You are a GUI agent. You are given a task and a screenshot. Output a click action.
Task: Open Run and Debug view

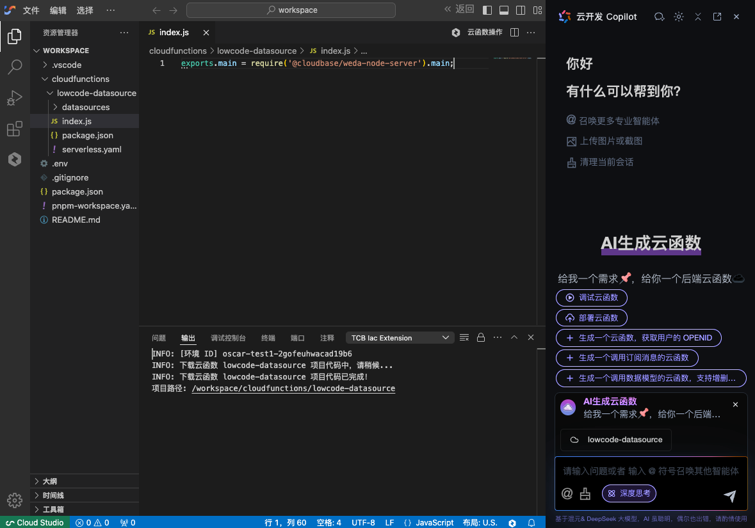[x=15, y=98]
